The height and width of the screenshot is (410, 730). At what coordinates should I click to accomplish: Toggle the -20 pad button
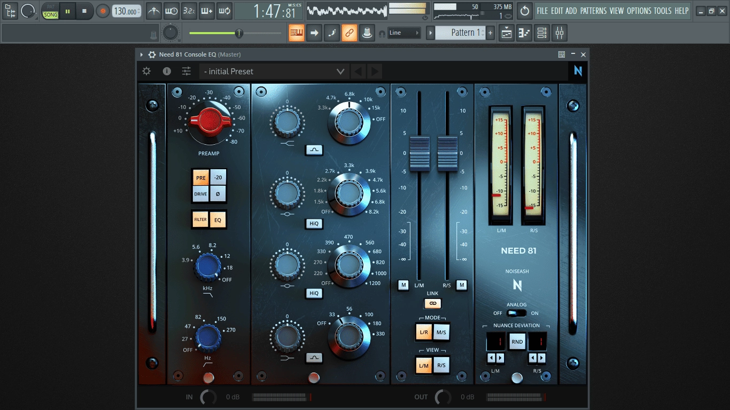pos(218,178)
